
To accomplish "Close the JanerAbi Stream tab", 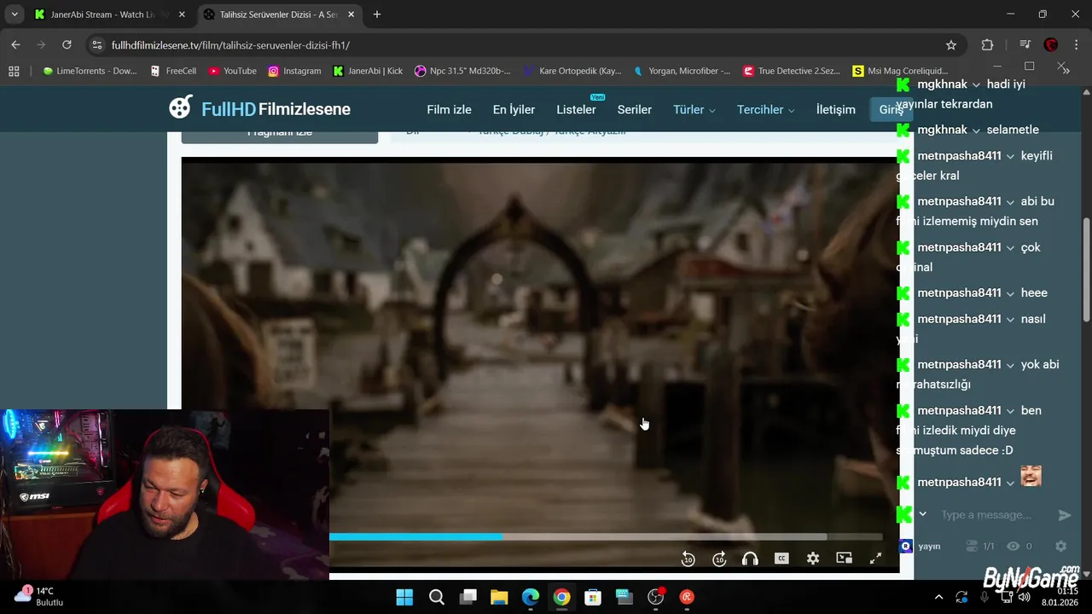I will pyautogui.click(x=181, y=14).
